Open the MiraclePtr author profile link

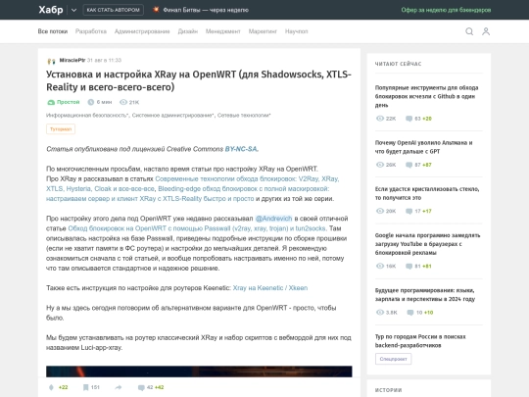72,60
